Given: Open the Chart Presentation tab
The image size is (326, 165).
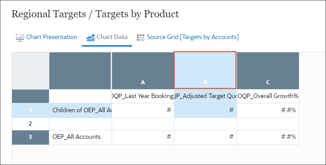Looking at the screenshot, I should pyautogui.click(x=47, y=37).
